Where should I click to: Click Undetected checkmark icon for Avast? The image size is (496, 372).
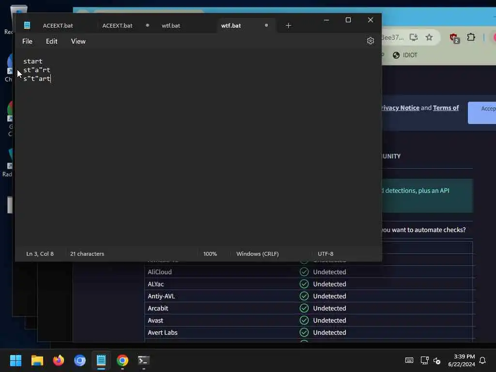304,320
